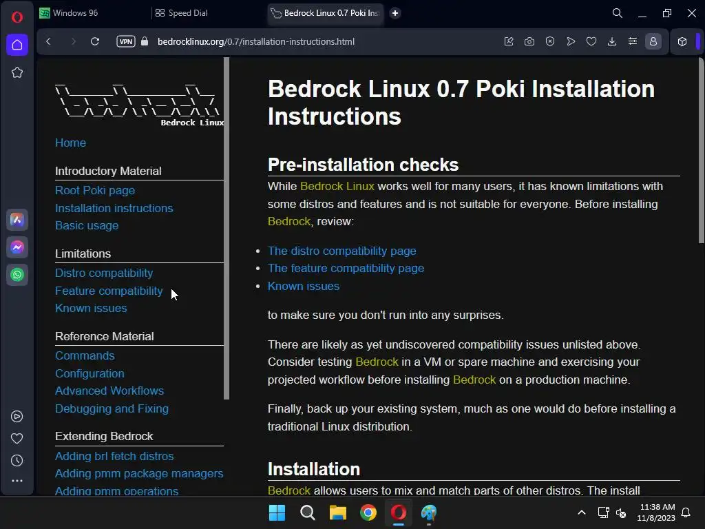
Task: Open Easy Setup menu
Action: [633, 41]
